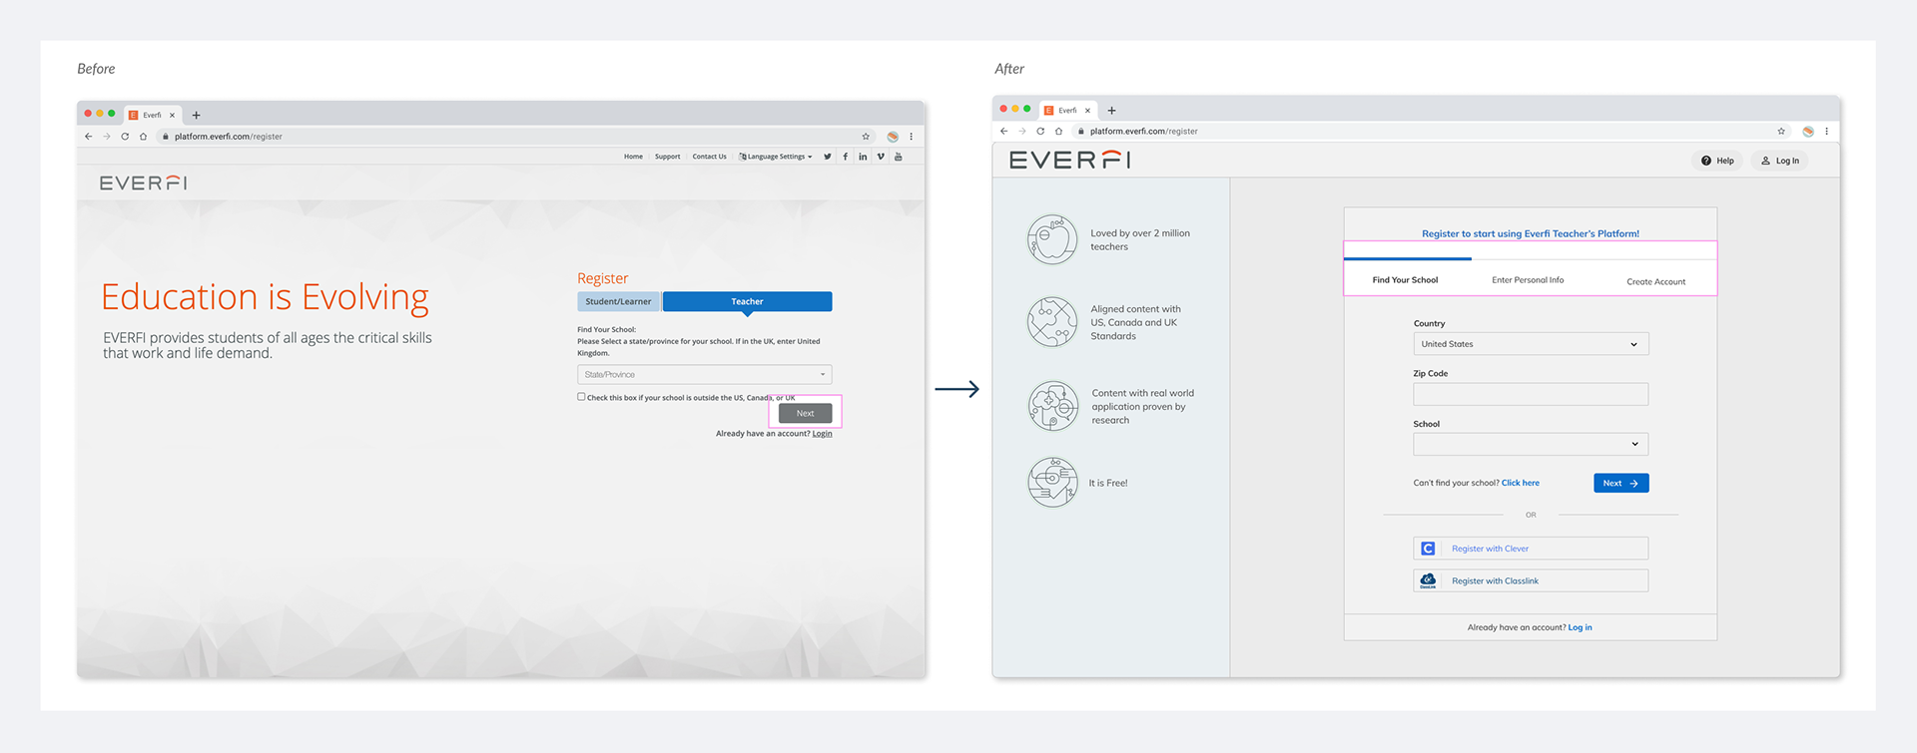1917x753 pixels.
Task: Open Country dropdown showing United States
Action: [x=1531, y=344]
